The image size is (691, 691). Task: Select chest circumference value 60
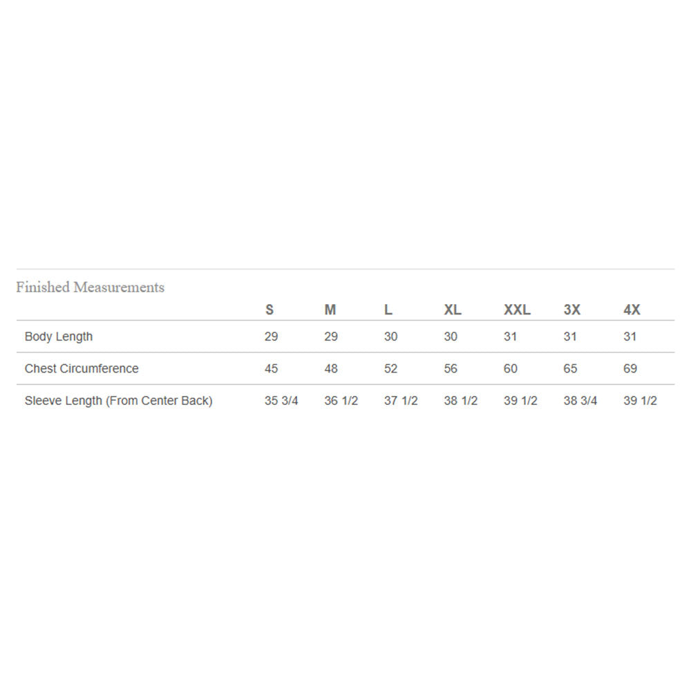coord(511,369)
